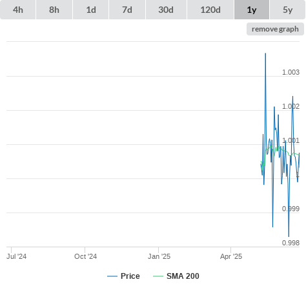Open the 7d time range view
This screenshot has height=293, width=306.
[x=127, y=10]
